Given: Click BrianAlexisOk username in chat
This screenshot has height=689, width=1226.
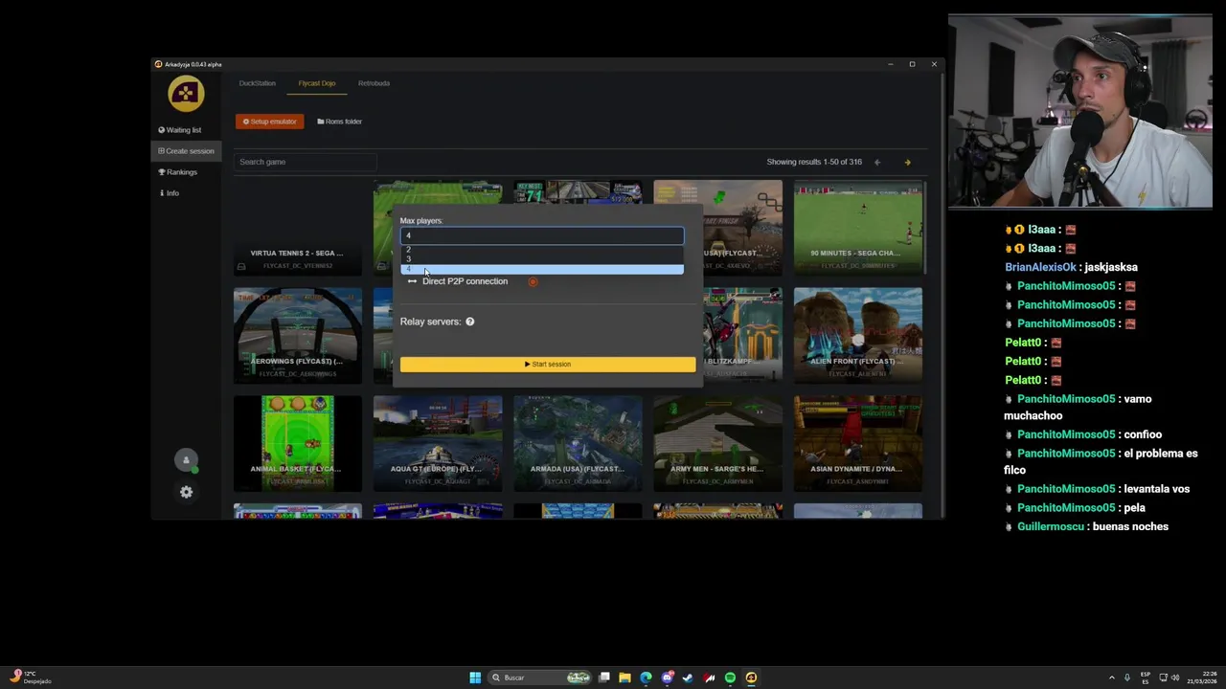Looking at the screenshot, I should click(1040, 267).
